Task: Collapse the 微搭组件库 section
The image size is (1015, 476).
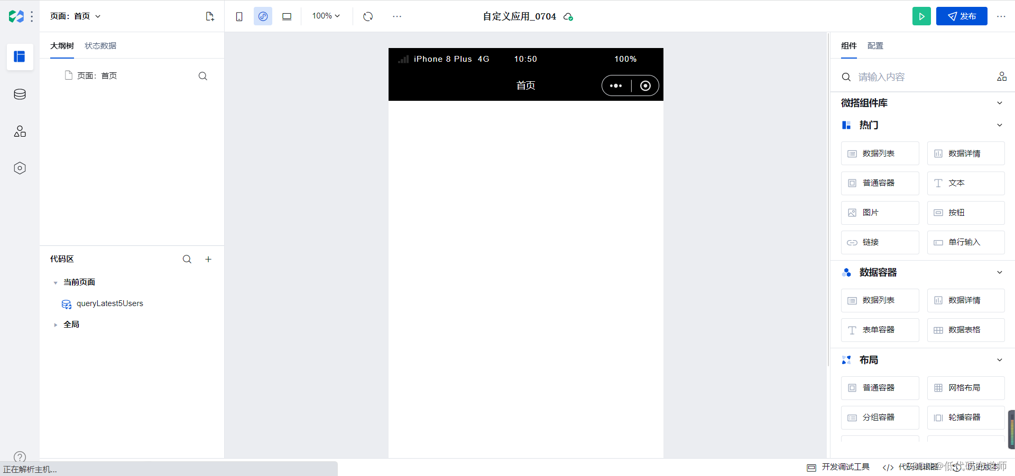Action: click(x=1000, y=103)
